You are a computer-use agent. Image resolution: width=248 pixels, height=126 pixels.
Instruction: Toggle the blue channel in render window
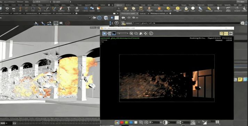[x=131, y=123]
